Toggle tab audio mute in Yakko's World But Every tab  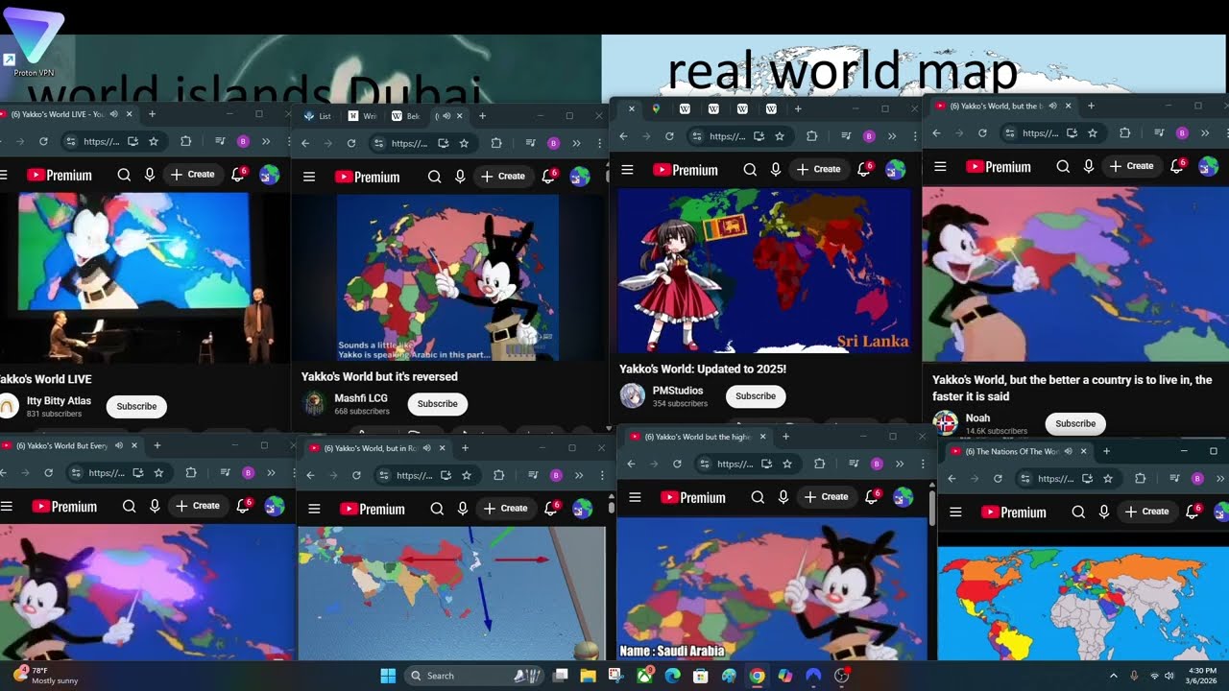(x=119, y=445)
